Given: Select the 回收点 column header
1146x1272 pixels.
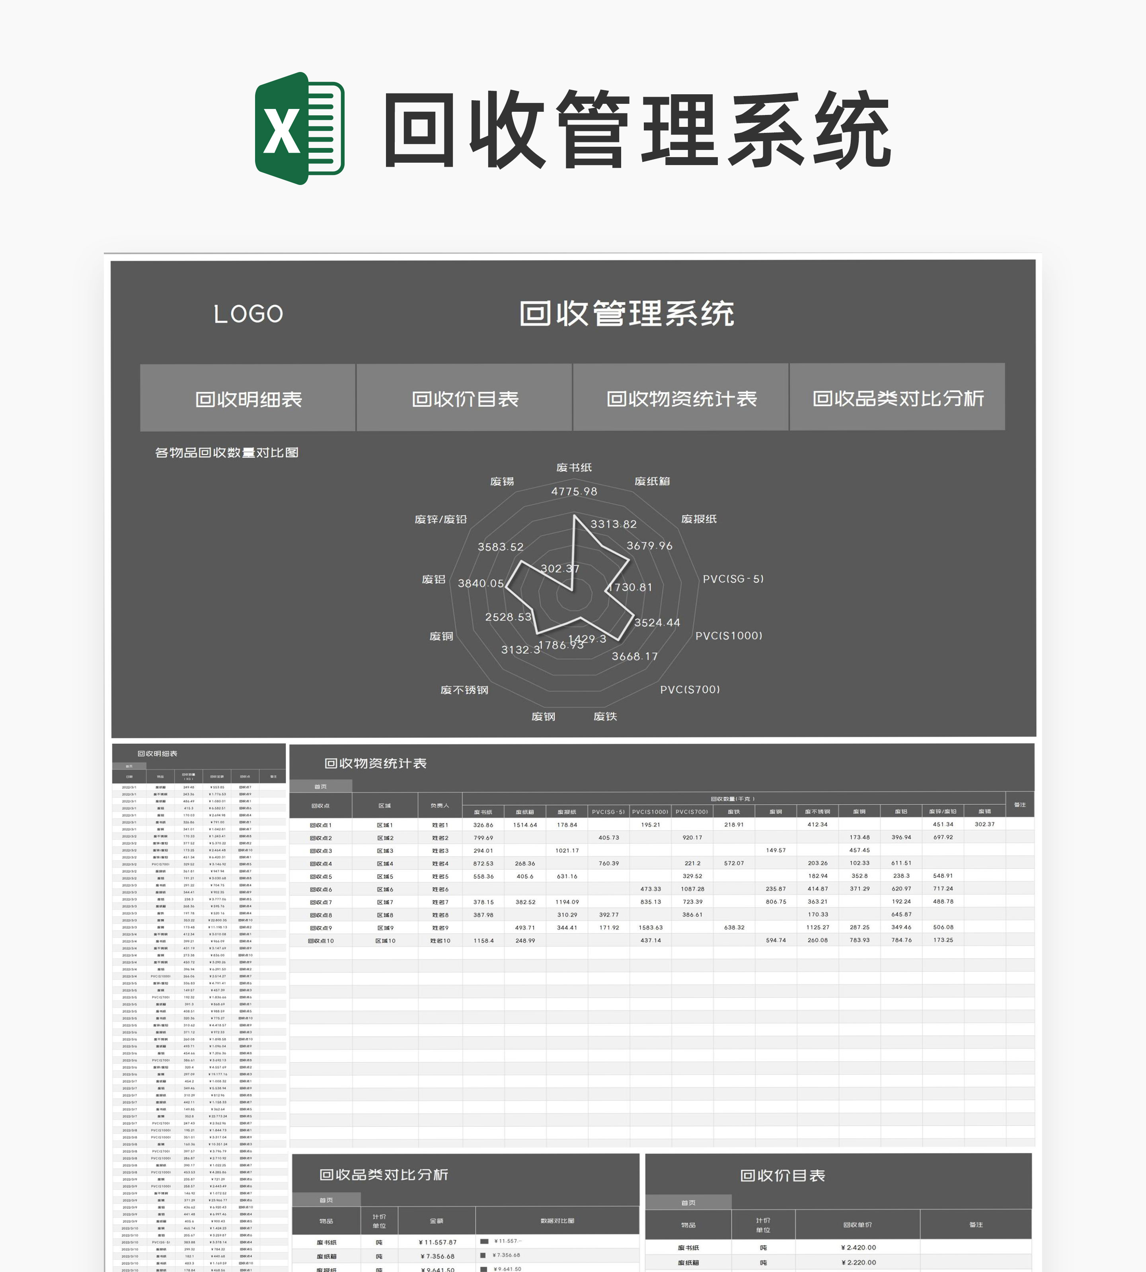Looking at the screenshot, I should click(320, 805).
